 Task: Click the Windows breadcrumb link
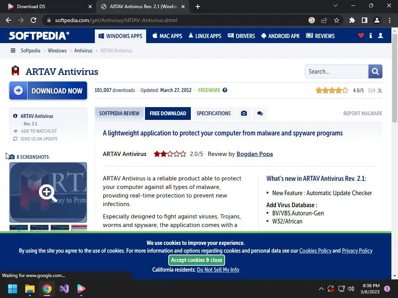(57, 50)
